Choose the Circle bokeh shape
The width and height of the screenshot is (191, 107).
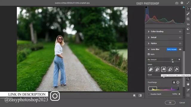click(x=151, y=69)
